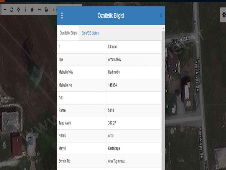This screenshot has height=170, width=226.
Task: Open the map settings gear
Action: click(x=223, y=13)
